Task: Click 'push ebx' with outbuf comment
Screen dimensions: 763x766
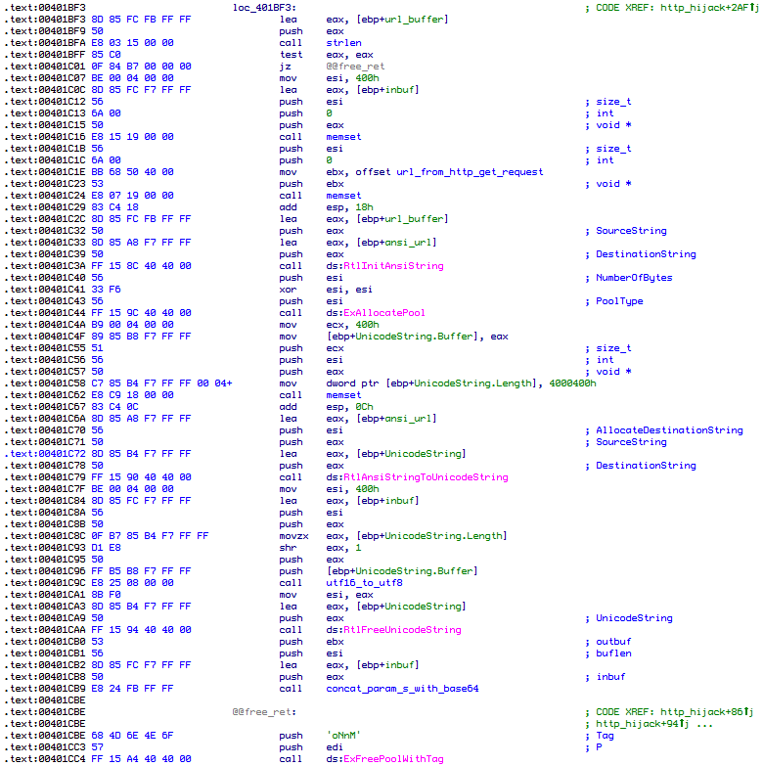Action: point(311,642)
